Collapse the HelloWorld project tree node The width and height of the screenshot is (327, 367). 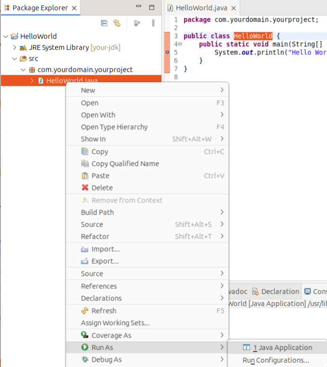6,36
